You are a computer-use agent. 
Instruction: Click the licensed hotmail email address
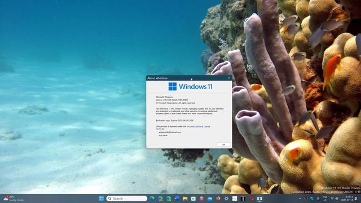pyautogui.click(x=170, y=133)
